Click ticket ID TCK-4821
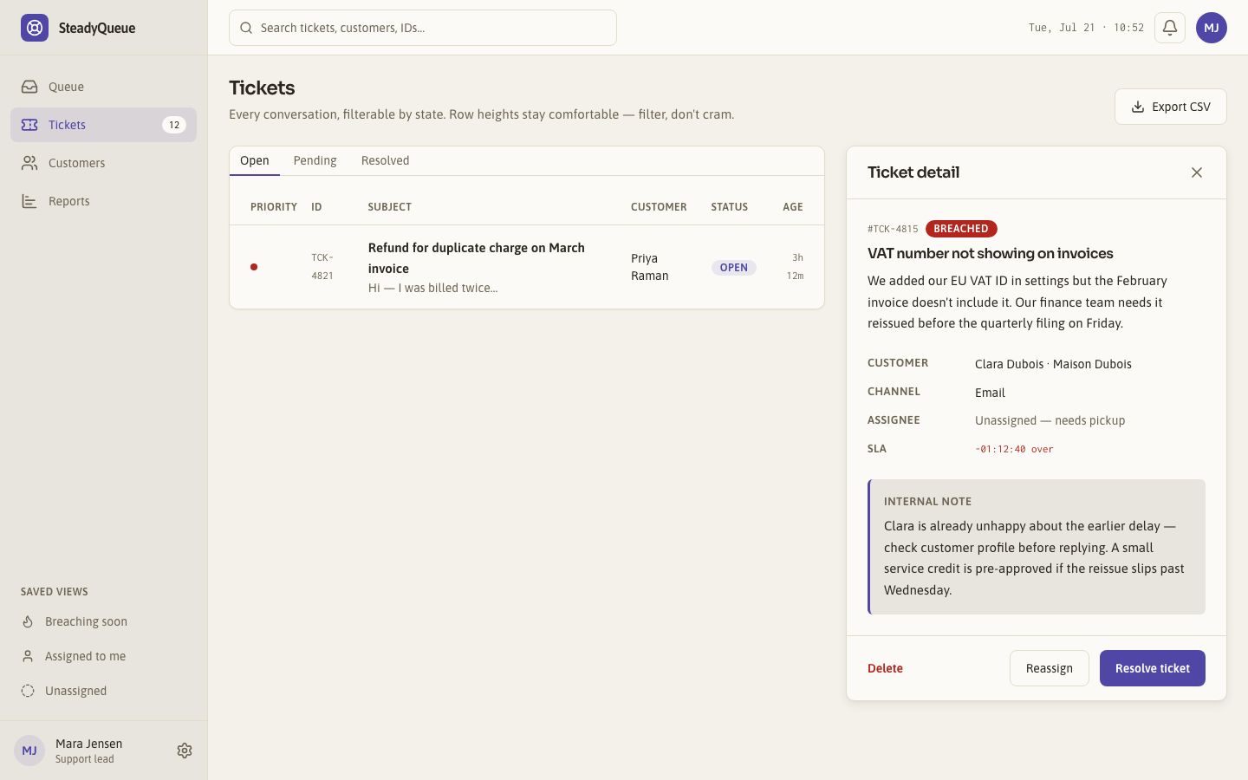 click(322, 267)
